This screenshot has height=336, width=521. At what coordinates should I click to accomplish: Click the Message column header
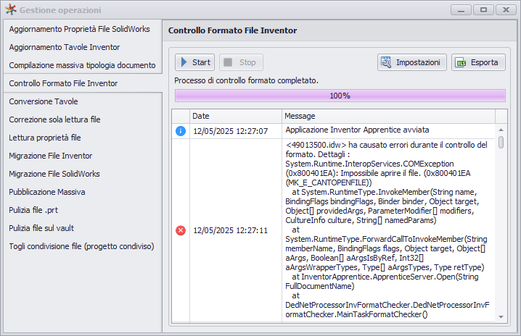click(388, 116)
